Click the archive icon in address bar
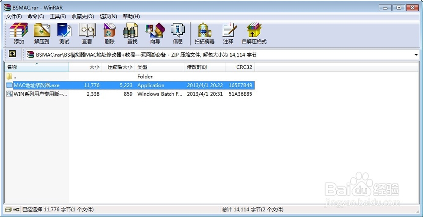This screenshot has width=423, height=217. pos(31,55)
